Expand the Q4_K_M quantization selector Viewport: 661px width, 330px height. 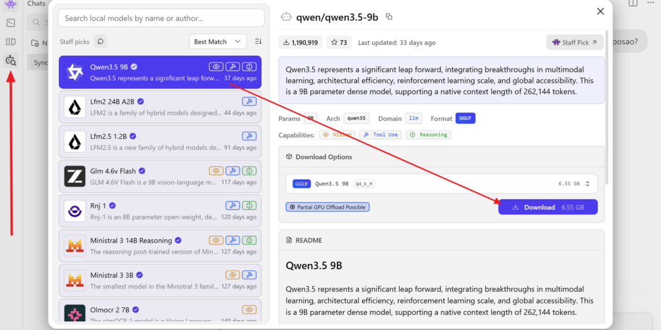tap(587, 184)
